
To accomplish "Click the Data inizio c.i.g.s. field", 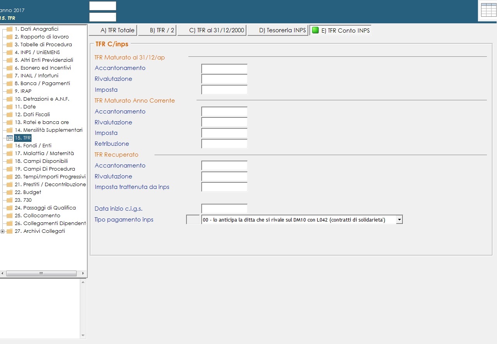I will [x=224, y=209].
